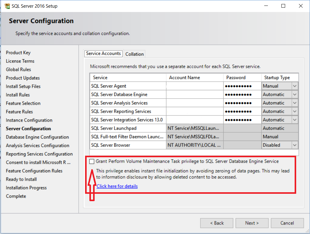
Task: Enable Grant Perform Volume Maintenance Task checkbox
Action: (x=92, y=161)
